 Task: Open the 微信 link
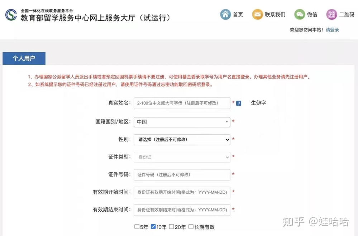(312, 15)
